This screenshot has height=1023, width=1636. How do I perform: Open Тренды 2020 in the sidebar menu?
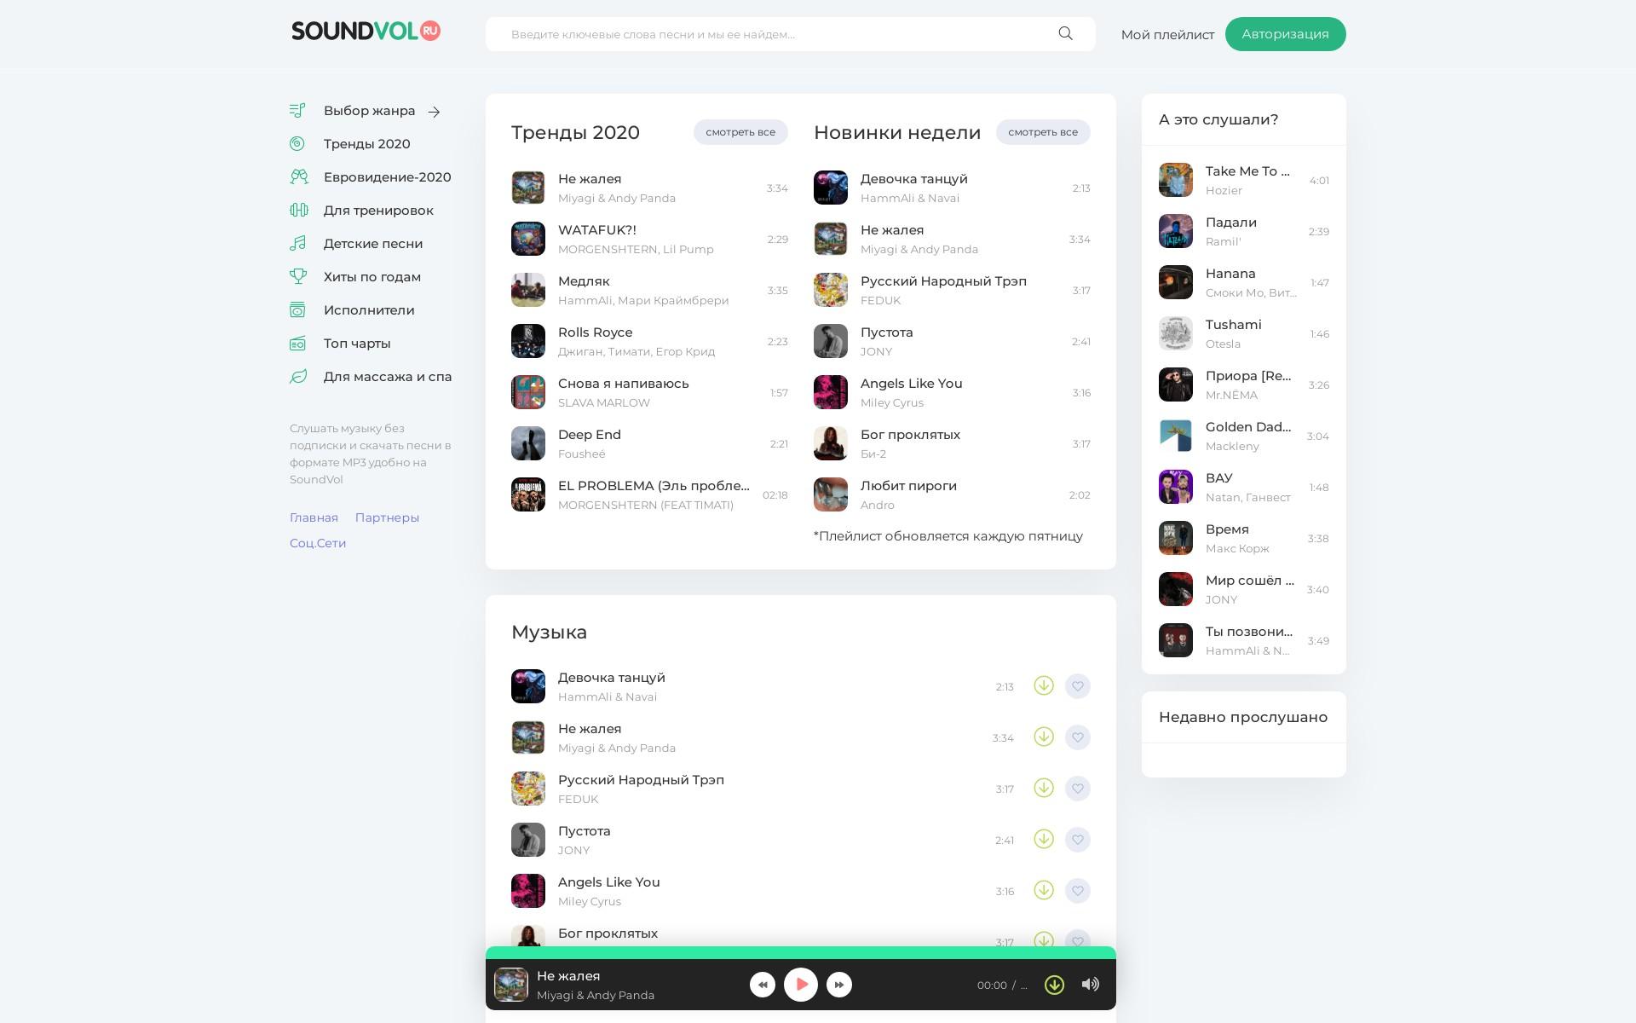coord(366,144)
